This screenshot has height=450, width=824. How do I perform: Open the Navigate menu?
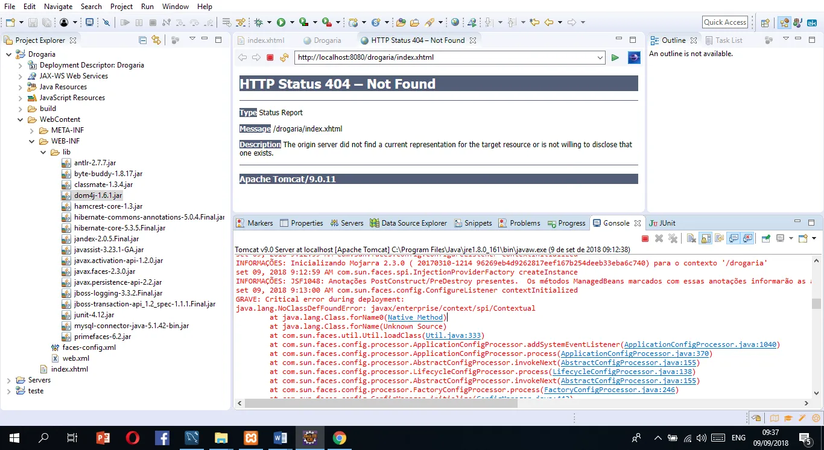(x=58, y=7)
